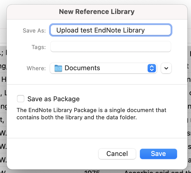Click the blue up-down arrows beside Documents
The width and height of the screenshot is (191, 173).
pyautogui.click(x=152, y=68)
